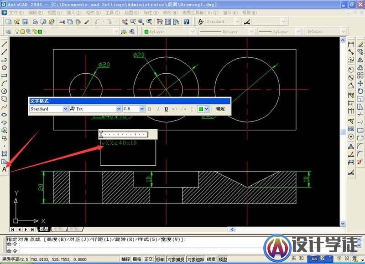Open the ByLayer color control dropdown
This screenshot has height=264, width=365.
pyautogui.click(x=193, y=31)
